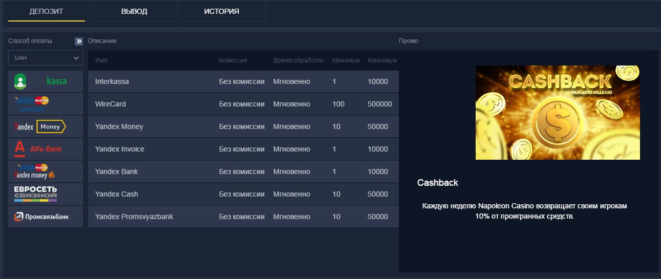Click the Yandex Invoice name cell
The image size is (661, 279).
click(120, 149)
